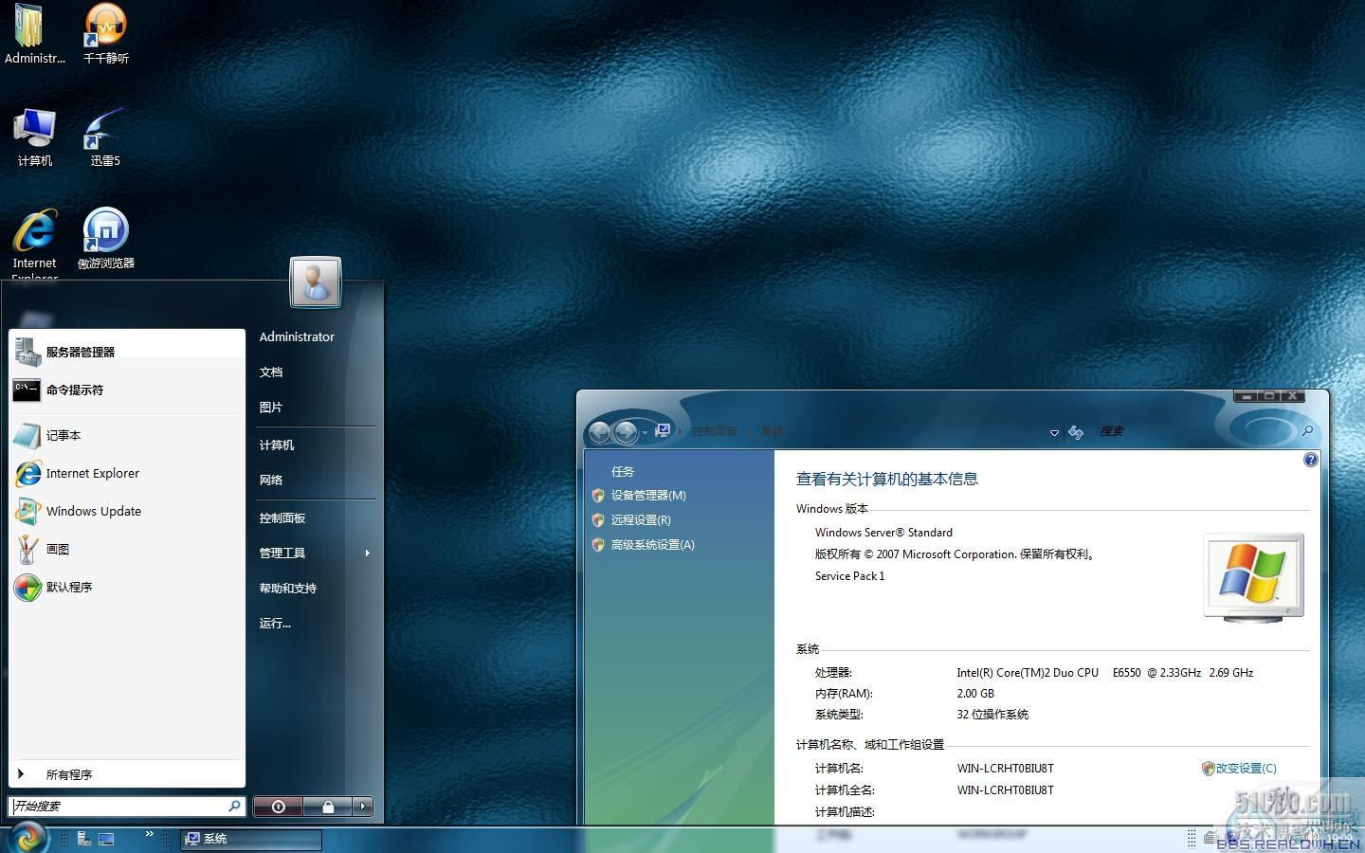Click the 开始搜索 input field

(118, 807)
